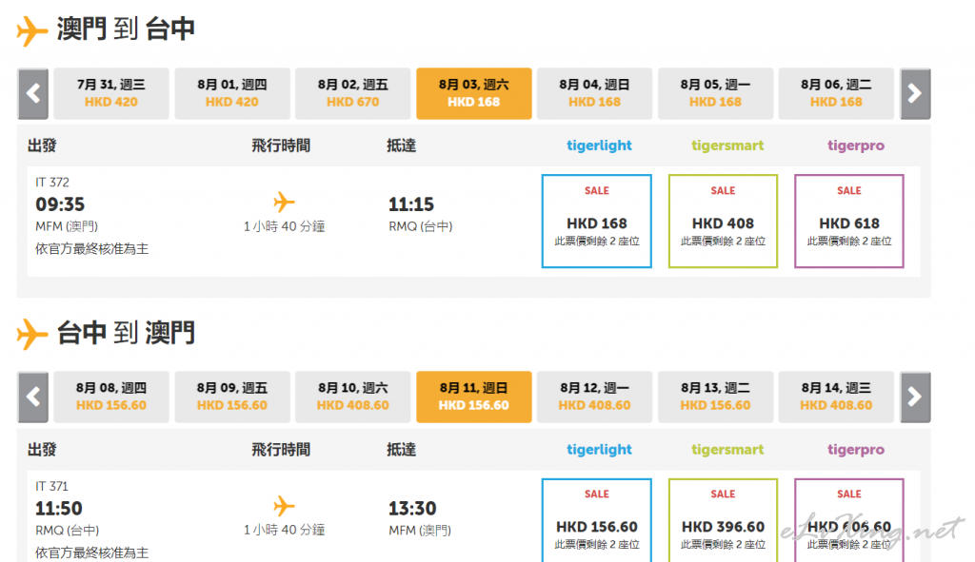Select the 8月 04, 週日 HKD 168 date tab
Viewport: 975px width, 562px height.
coord(594,94)
